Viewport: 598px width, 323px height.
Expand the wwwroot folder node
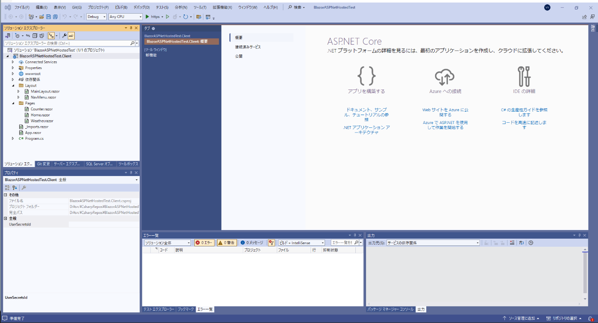(x=13, y=74)
